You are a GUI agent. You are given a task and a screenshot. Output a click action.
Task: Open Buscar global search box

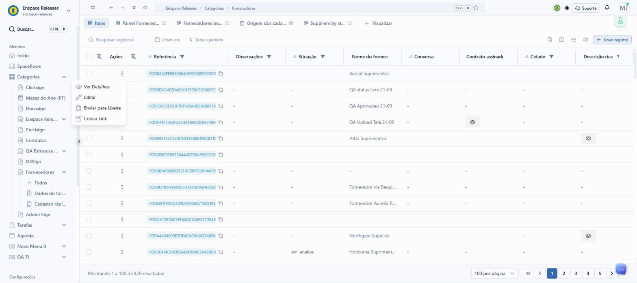[x=38, y=29]
